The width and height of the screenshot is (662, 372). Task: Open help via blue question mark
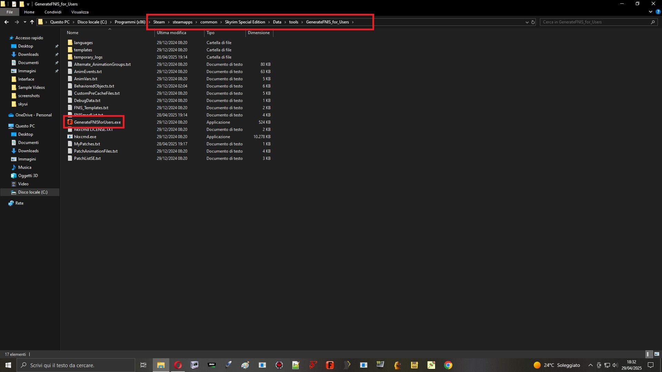[x=658, y=12]
